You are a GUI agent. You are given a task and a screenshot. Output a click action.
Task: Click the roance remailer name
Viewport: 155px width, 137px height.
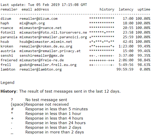pos(7,28)
